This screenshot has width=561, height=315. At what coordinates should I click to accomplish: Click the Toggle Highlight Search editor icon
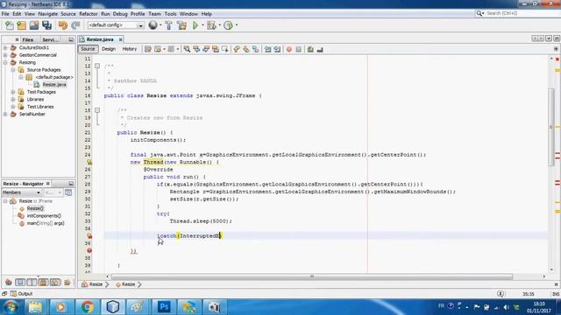pos(216,49)
